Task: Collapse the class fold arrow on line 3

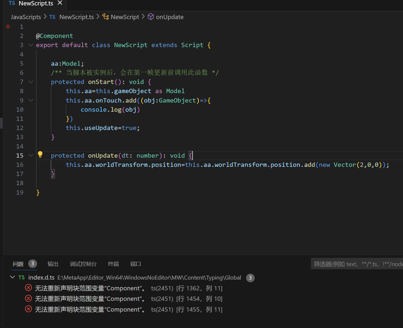Action: (x=31, y=45)
